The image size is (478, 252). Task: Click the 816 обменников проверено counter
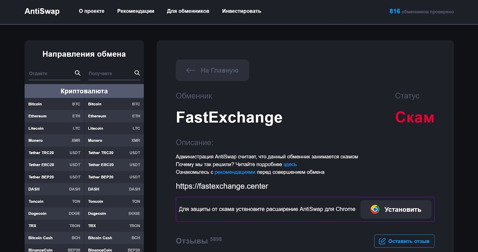pyautogui.click(x=422, y=11)
